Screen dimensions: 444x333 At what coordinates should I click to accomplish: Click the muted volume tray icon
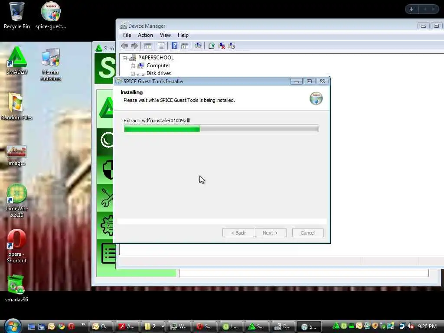411,326
